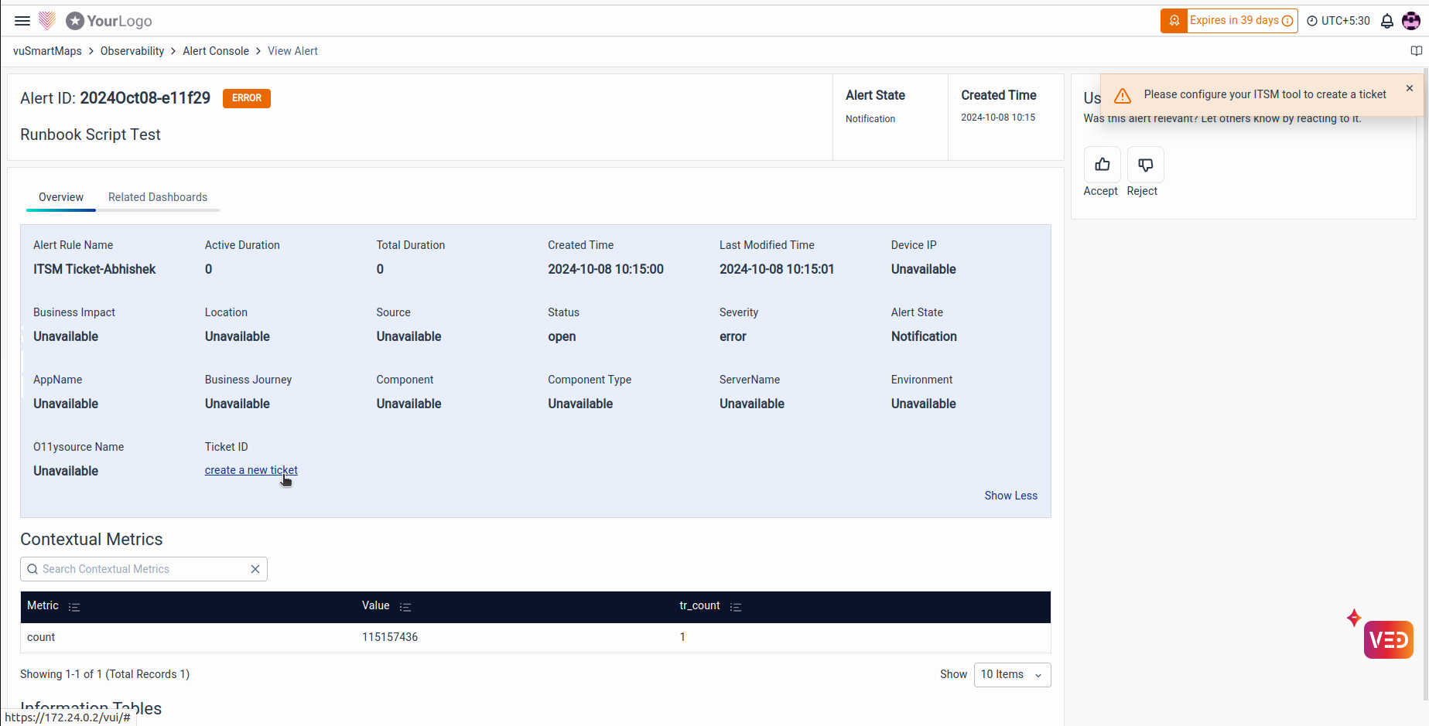This screenshot has width=1429, height=726.
Task: Click the thumbs down Reject icon
Action: [1145, 165]
